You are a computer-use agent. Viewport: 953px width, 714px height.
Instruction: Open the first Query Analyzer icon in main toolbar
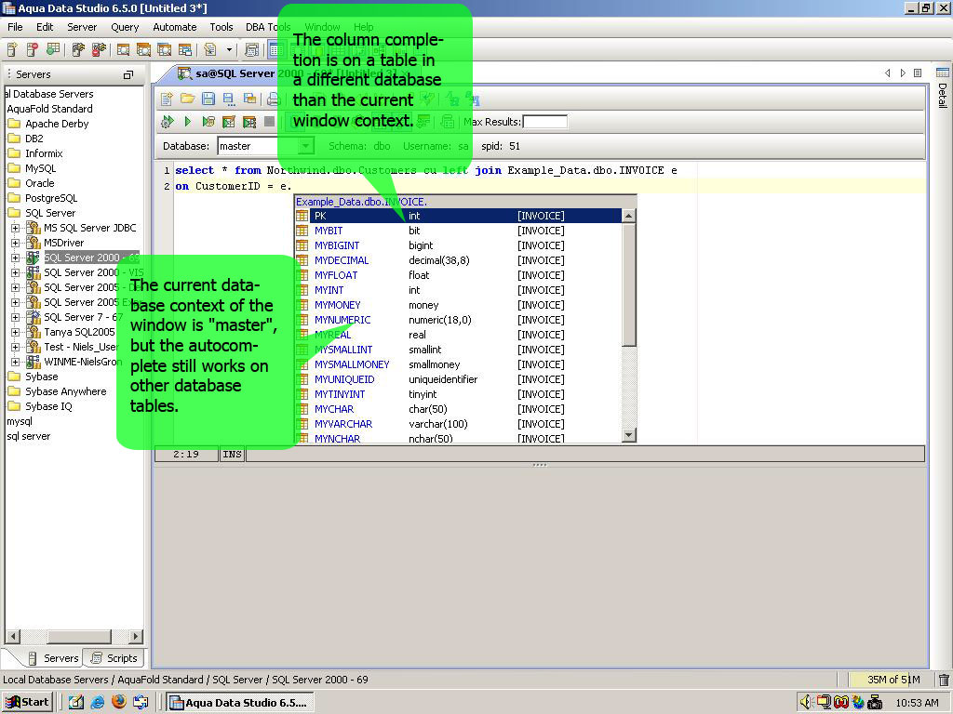coord(124,49)
